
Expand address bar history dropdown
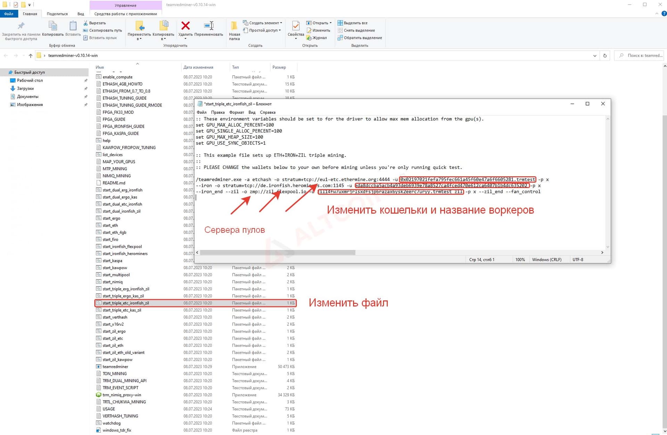click(595, 56)
